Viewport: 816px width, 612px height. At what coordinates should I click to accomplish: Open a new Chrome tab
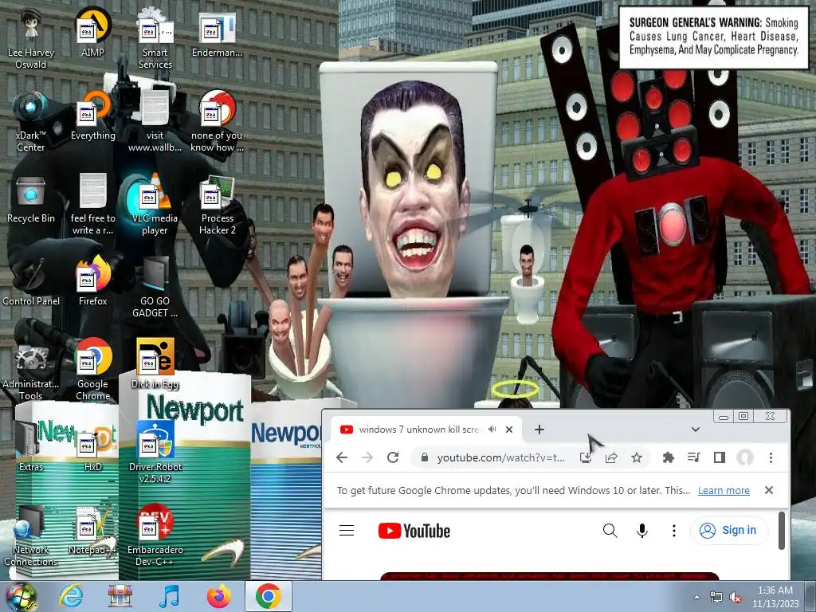539,430
